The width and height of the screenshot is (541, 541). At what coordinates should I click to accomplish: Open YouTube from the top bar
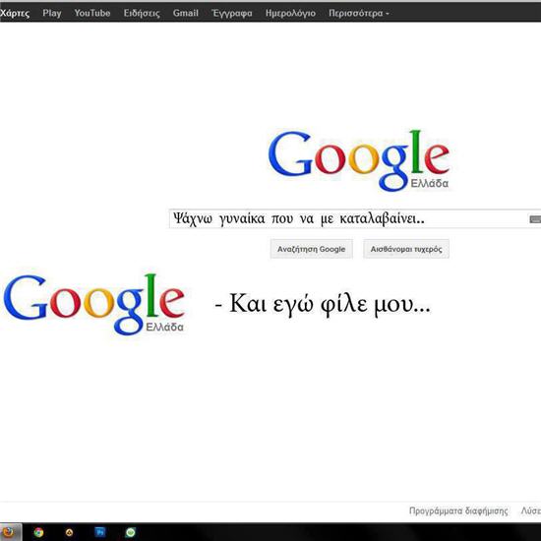(92, 13)
